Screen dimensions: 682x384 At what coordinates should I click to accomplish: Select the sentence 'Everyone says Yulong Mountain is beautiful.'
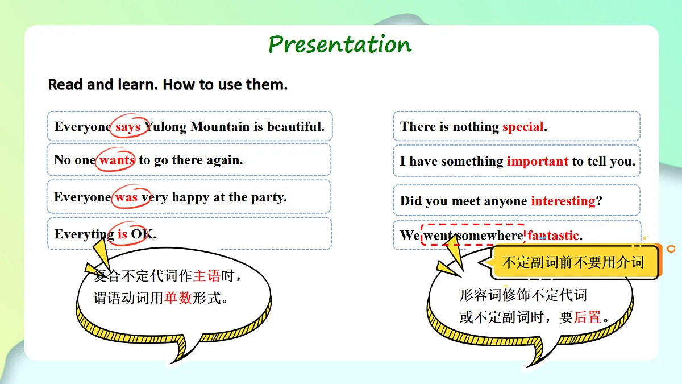pos(189,126)
